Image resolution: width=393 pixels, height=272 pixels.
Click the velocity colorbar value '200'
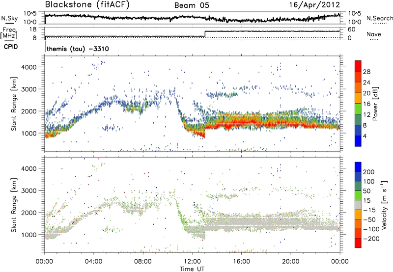click(368, 172)
